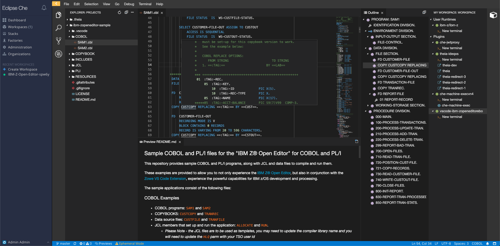Click the yellow back arrow button
Viewport: 500px width, 246px height.
click(x=56, y=4)
